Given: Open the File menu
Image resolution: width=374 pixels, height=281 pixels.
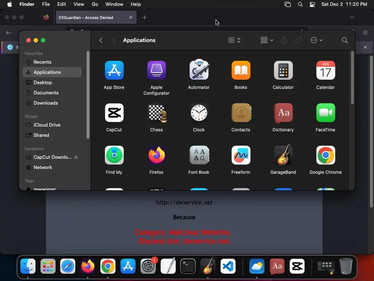Looking at the screenshot, I should point(46,4).
